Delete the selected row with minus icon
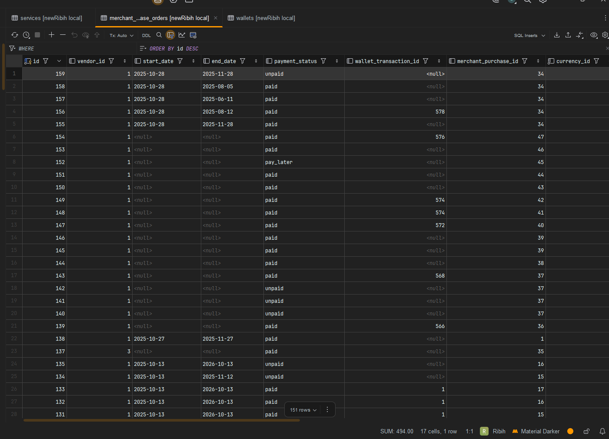The image size is (609, 439). coord(63,35)
